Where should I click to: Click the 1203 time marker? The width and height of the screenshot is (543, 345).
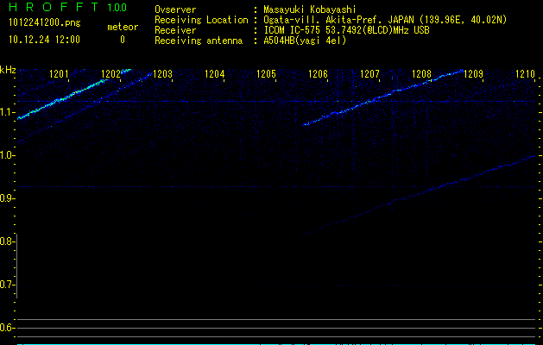pos(162,73)
